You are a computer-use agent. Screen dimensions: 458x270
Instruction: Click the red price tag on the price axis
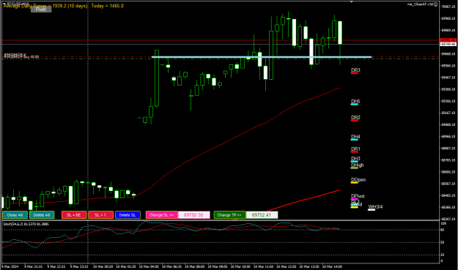[x=448, y=40]
